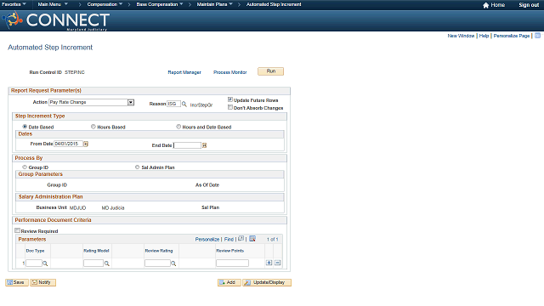Click the Rating Model input field
This screenshot has height=306, width=544.
click(x=93, y=263)
